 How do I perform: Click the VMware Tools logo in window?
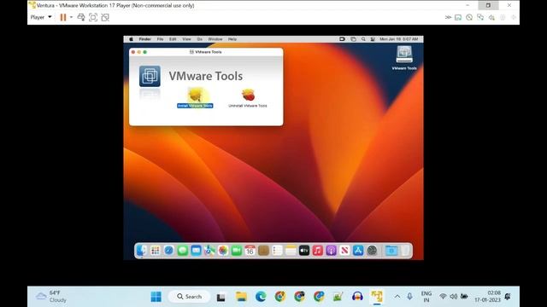tap(150, 76)
